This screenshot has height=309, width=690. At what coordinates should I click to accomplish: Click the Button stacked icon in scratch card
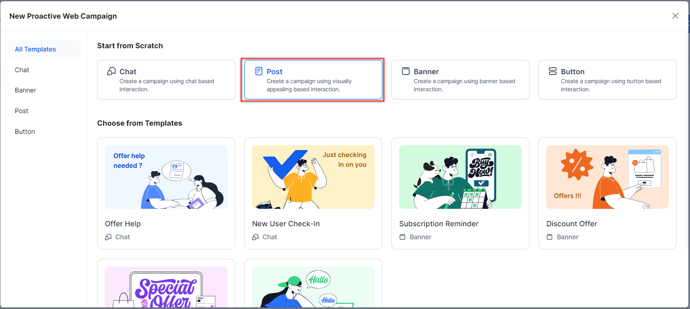tap(553, 71)
